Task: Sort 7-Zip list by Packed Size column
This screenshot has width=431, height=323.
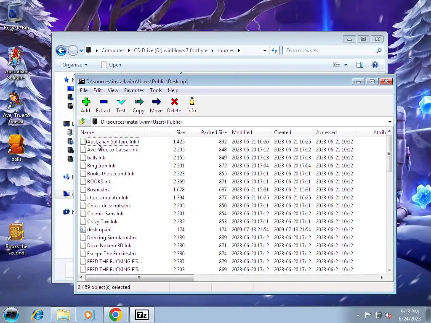Action: coord(208,132)
